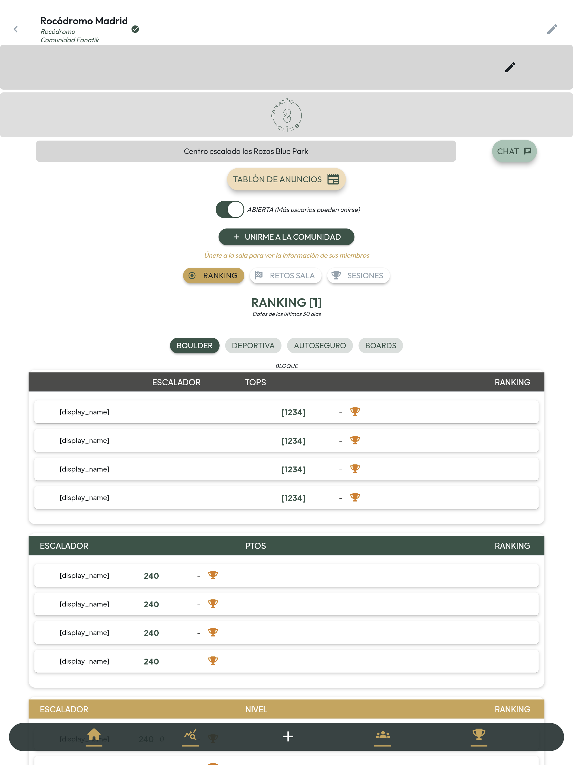
Task: Click trophy icon in first PTOS row
Action: 213,575
